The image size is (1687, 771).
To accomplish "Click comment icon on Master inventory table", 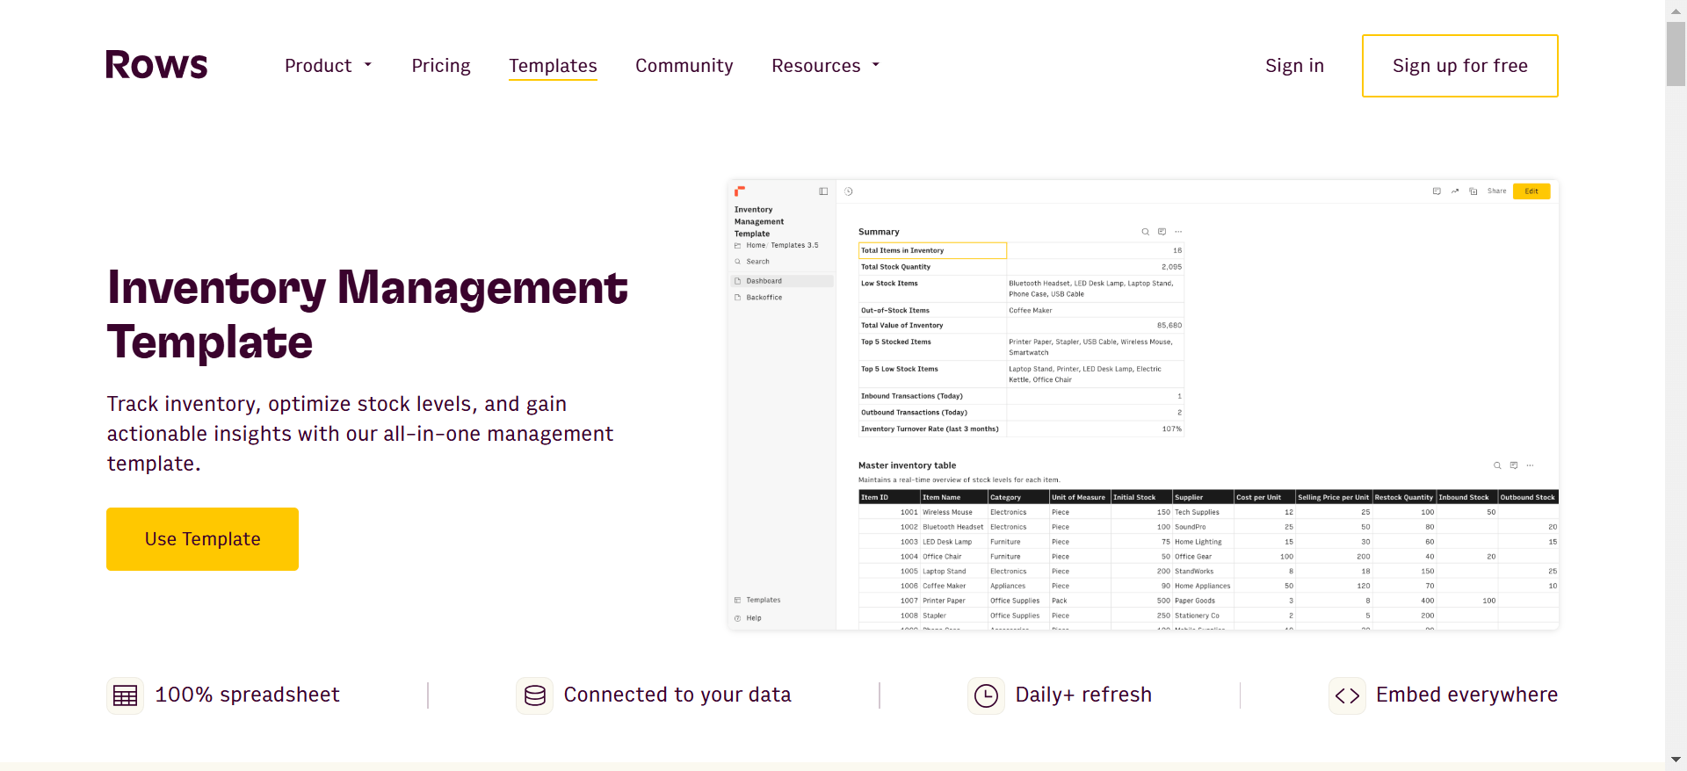I will (1514, 465).
